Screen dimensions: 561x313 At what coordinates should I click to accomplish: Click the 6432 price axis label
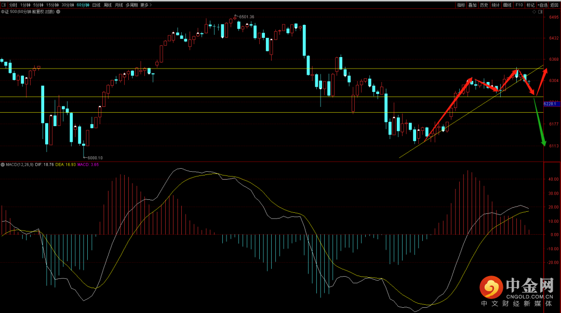coord(554,38)
